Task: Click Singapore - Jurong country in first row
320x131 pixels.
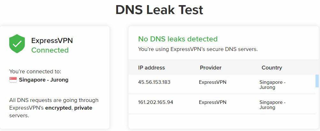Action: tap(272, 85)
